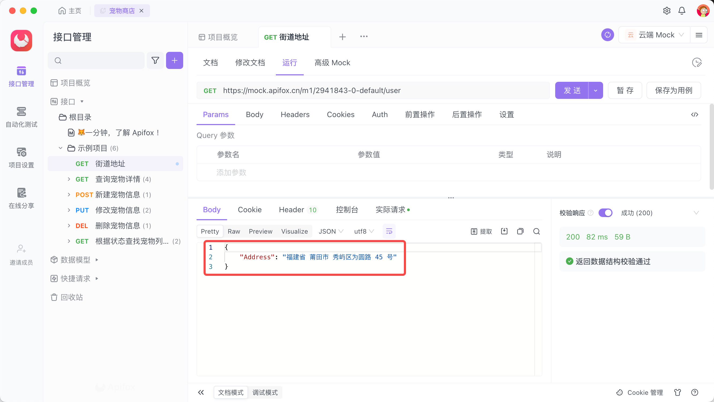Viewport: 714px width, 402px height.
Task: Open the dropdown arrow beside 发送
Action: coord(595,90)
